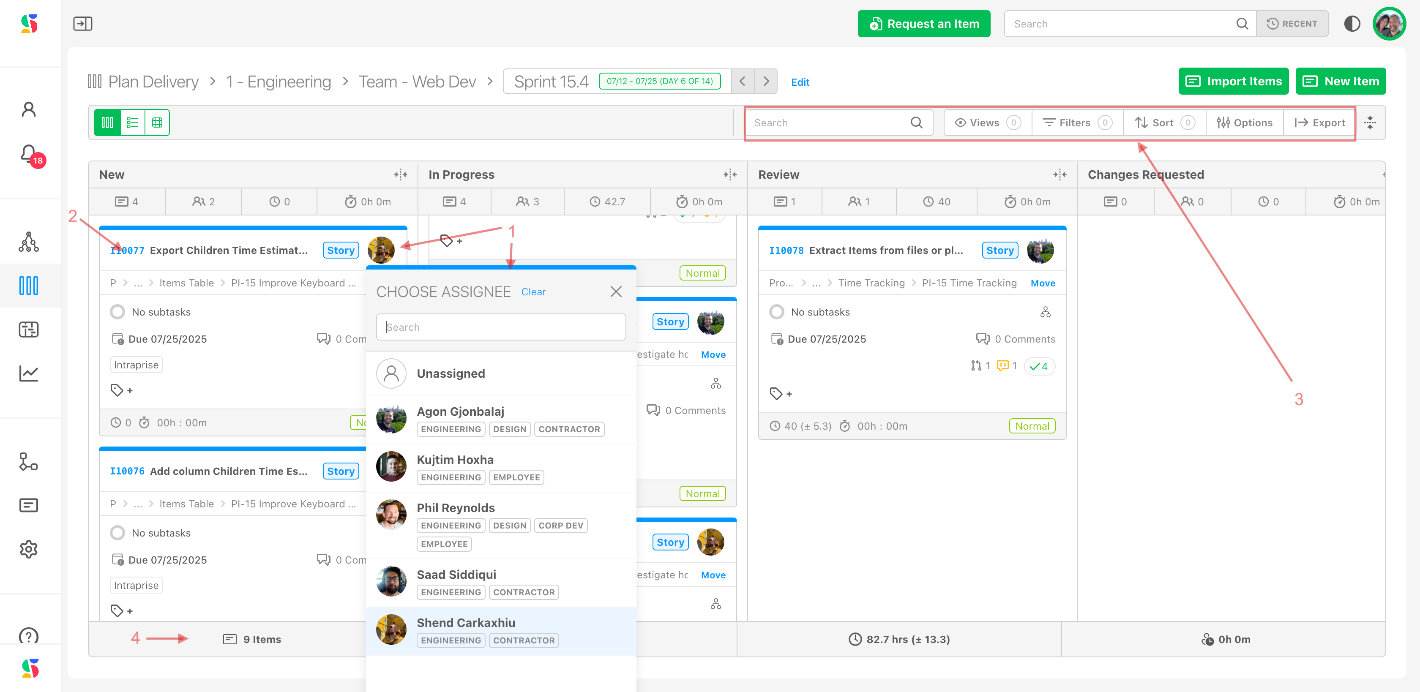The height and width of the screenshot is (692, 1420).
Task: Toggle subtasks circle on I10078 card
Action: click(x=777, y=312)
